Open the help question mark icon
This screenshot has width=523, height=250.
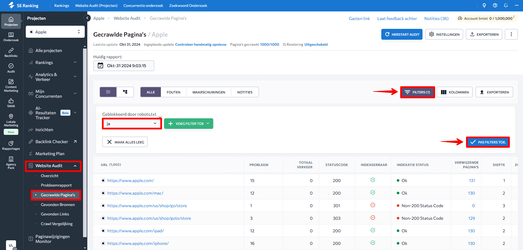pyautogui.click(x=495, y=5)
